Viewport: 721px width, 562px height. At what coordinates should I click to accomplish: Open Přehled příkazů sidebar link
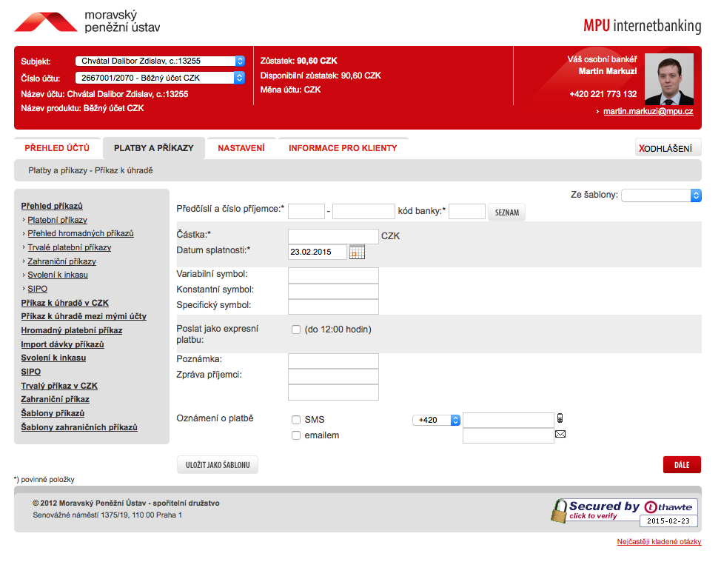coord(52,206)
